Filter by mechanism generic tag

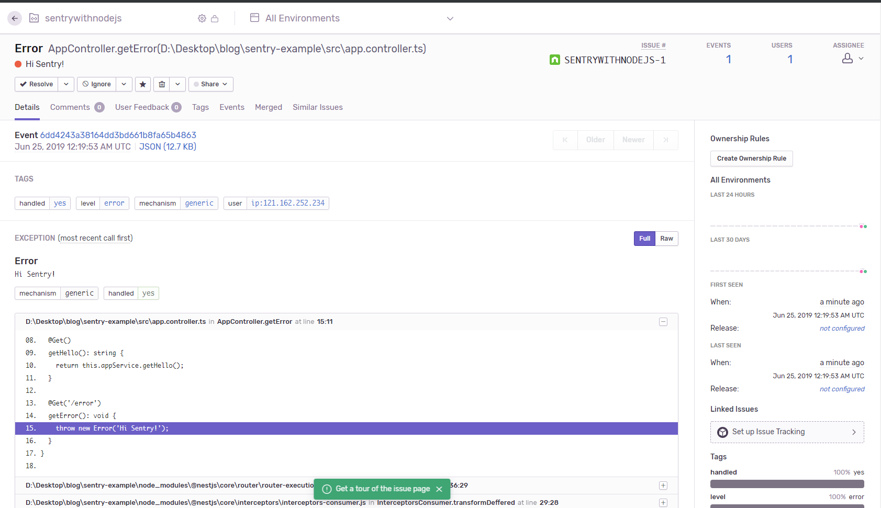[x=176, y=204]
